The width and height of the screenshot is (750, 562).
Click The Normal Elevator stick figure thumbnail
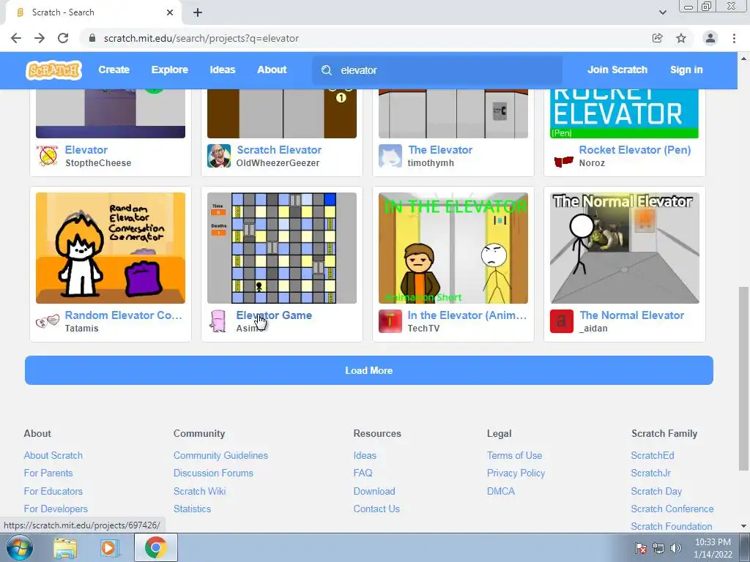(625, 248)
